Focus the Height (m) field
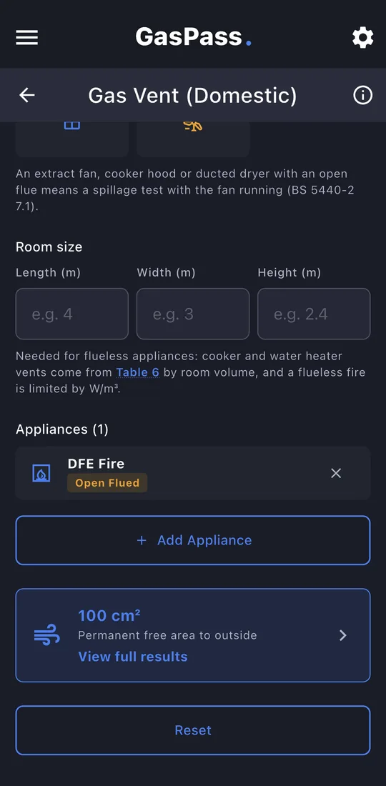This screenshot has height=786, width=386. pos(314,314)
